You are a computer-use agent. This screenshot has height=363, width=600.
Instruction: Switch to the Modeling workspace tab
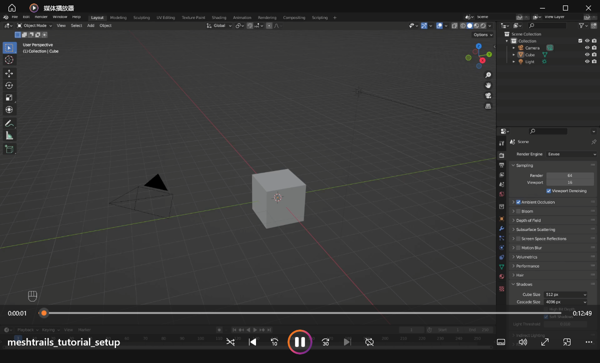click(x=118, y=17)
